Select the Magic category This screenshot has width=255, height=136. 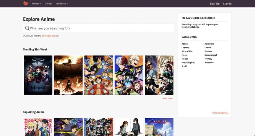click(184, 55)
